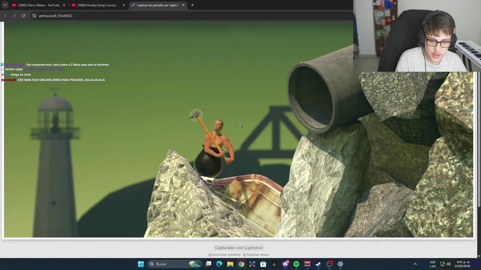This screenshot has height=270, width=481.
Task: Open Discord from the taskbar
Action: (285, 264)
